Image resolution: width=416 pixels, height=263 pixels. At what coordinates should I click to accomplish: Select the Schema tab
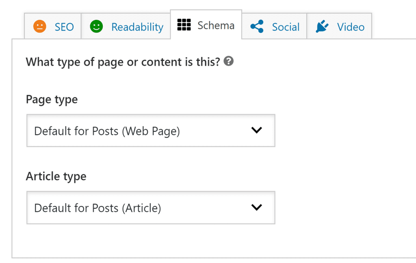206,24
